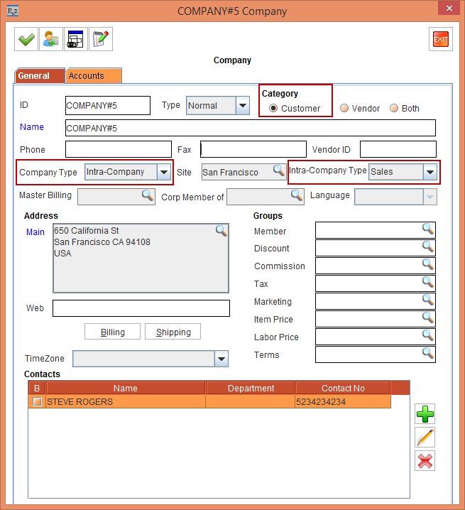Click into the Fax input field
Screen dimensions: 465x510
pyautogui.click(x=253, y=149)
